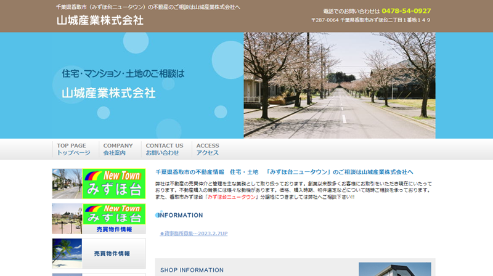Click the header tagline about 千葉県香取市 real estate
The image size is (493, 276).
[x=148, y=7]
